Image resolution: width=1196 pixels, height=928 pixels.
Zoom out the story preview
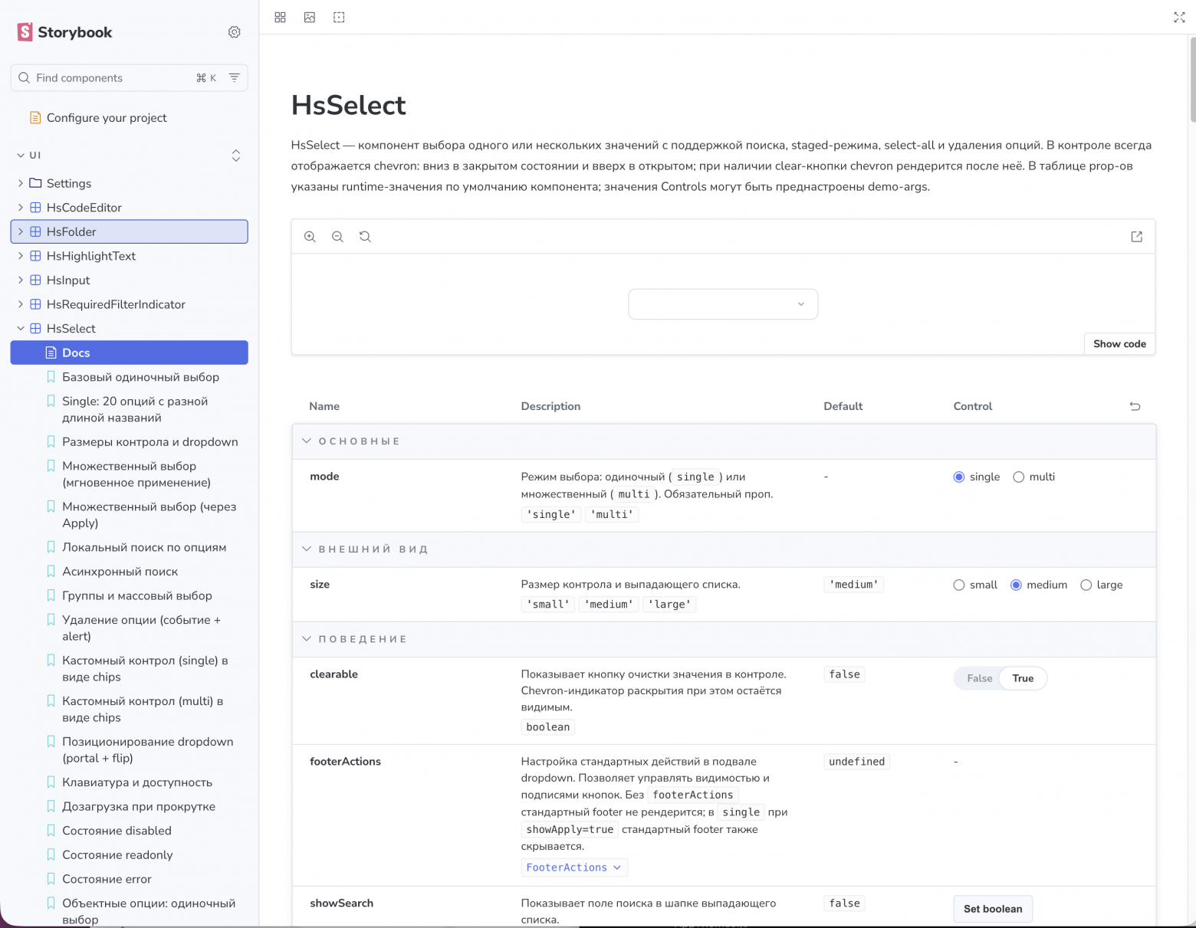[x=337, y=237]
